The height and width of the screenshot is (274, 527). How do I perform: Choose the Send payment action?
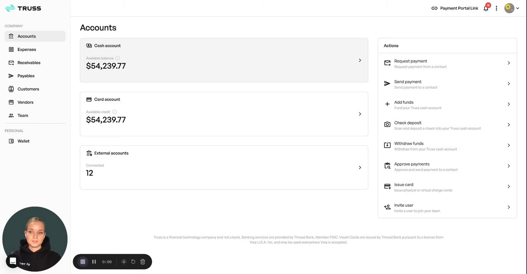click(x=447, y=84)
